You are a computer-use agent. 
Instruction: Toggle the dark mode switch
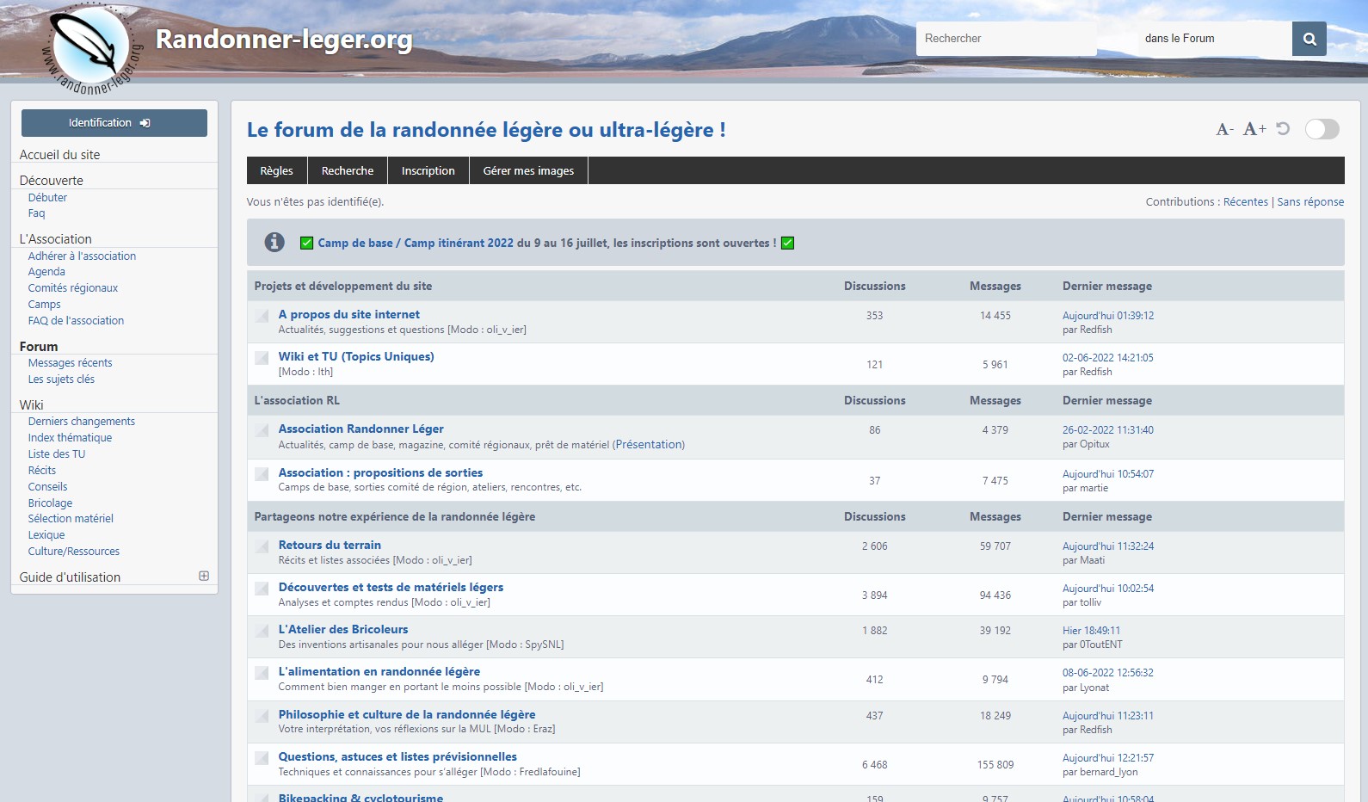tap(1322, 129)
